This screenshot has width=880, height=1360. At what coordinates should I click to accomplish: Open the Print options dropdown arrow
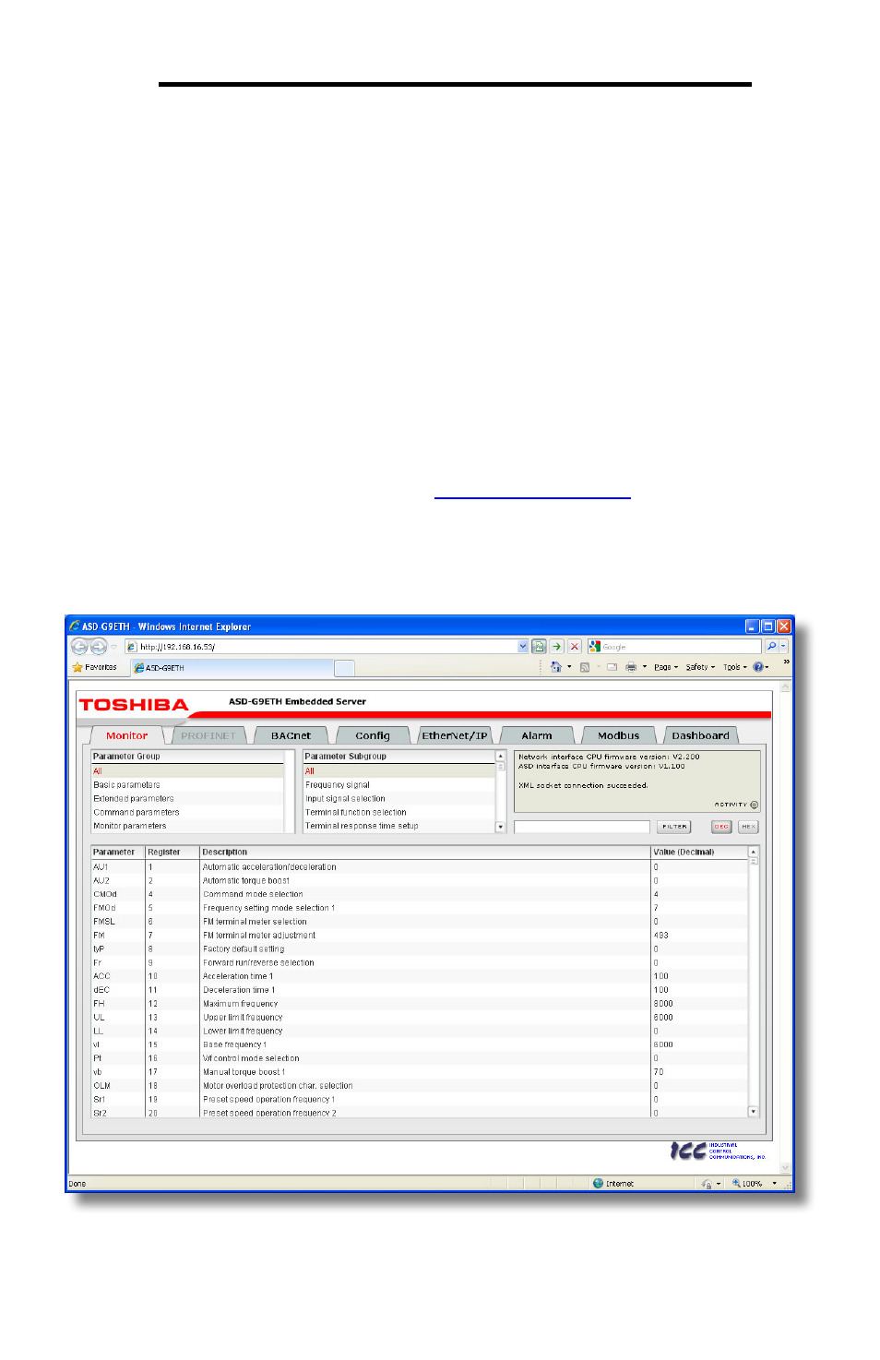click(x=644, y=667)
